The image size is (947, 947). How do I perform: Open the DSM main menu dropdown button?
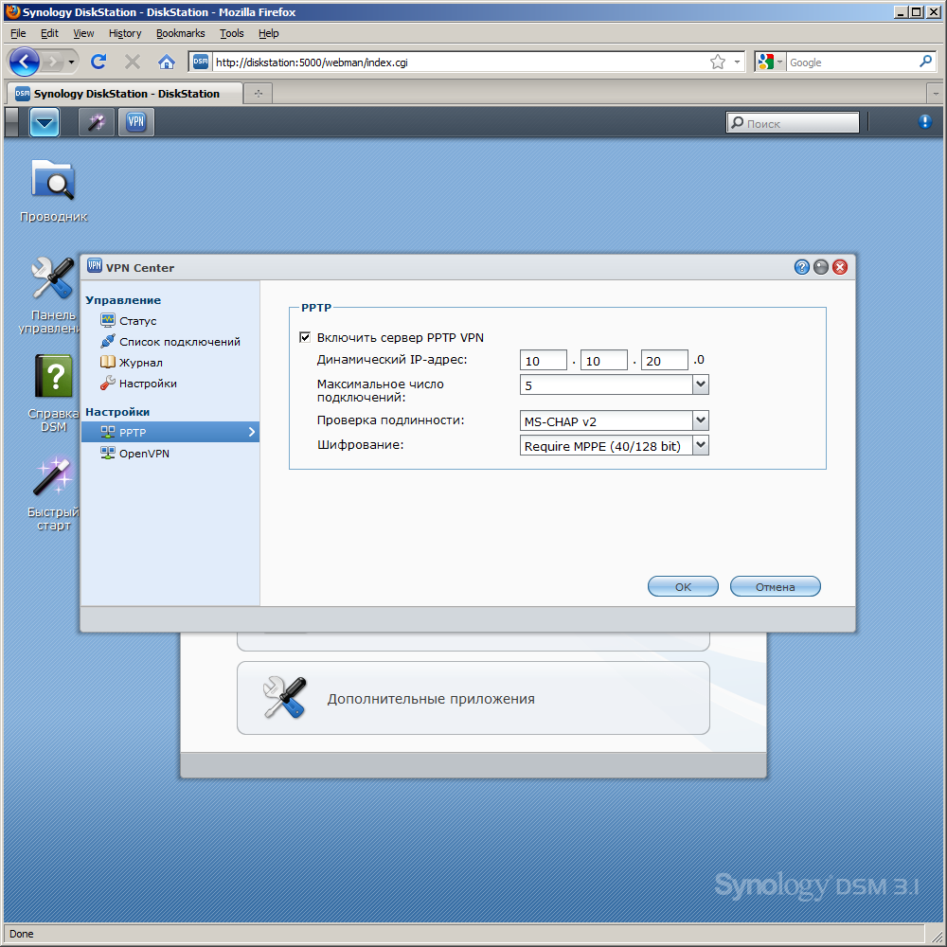pos(45,122)
